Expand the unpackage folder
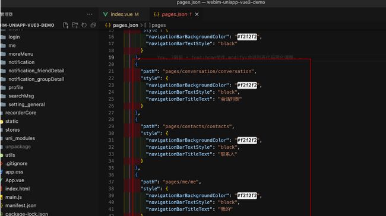 18,147
